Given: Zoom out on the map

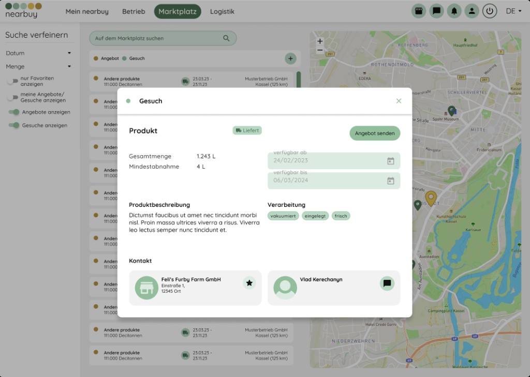Looking at the screenshot, I should click(320, 50).
